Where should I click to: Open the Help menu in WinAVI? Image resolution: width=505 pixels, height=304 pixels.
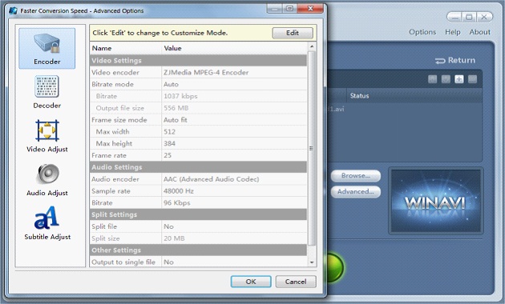point(453,32)
